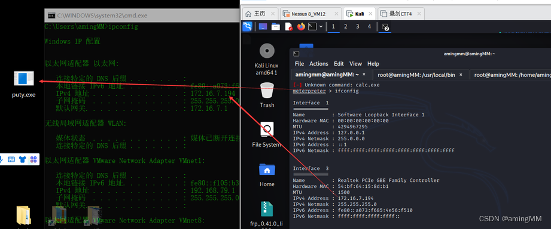The width and height of the screenshot is (551, 229).
Task: Switch to root@amingMM: /home/aming terminal tab
Action: [510, 75]
